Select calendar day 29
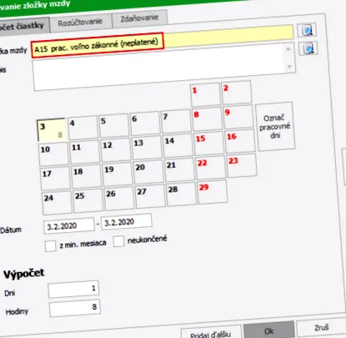The image size is (346, 338). 213,192
